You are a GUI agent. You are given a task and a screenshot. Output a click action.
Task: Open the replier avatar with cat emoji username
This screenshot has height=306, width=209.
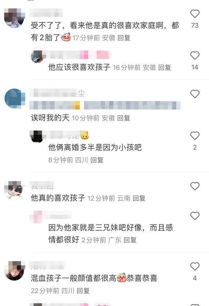point(37,136)
